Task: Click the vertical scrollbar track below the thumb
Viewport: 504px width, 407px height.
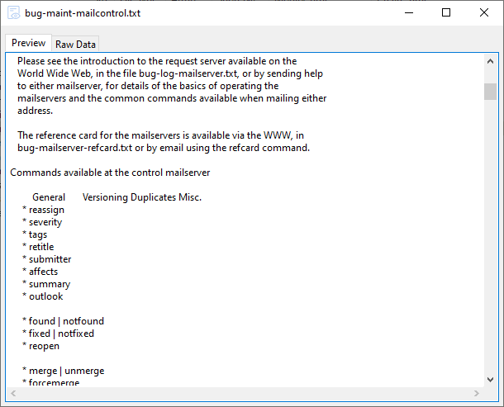Action: (x=490, y=248)
